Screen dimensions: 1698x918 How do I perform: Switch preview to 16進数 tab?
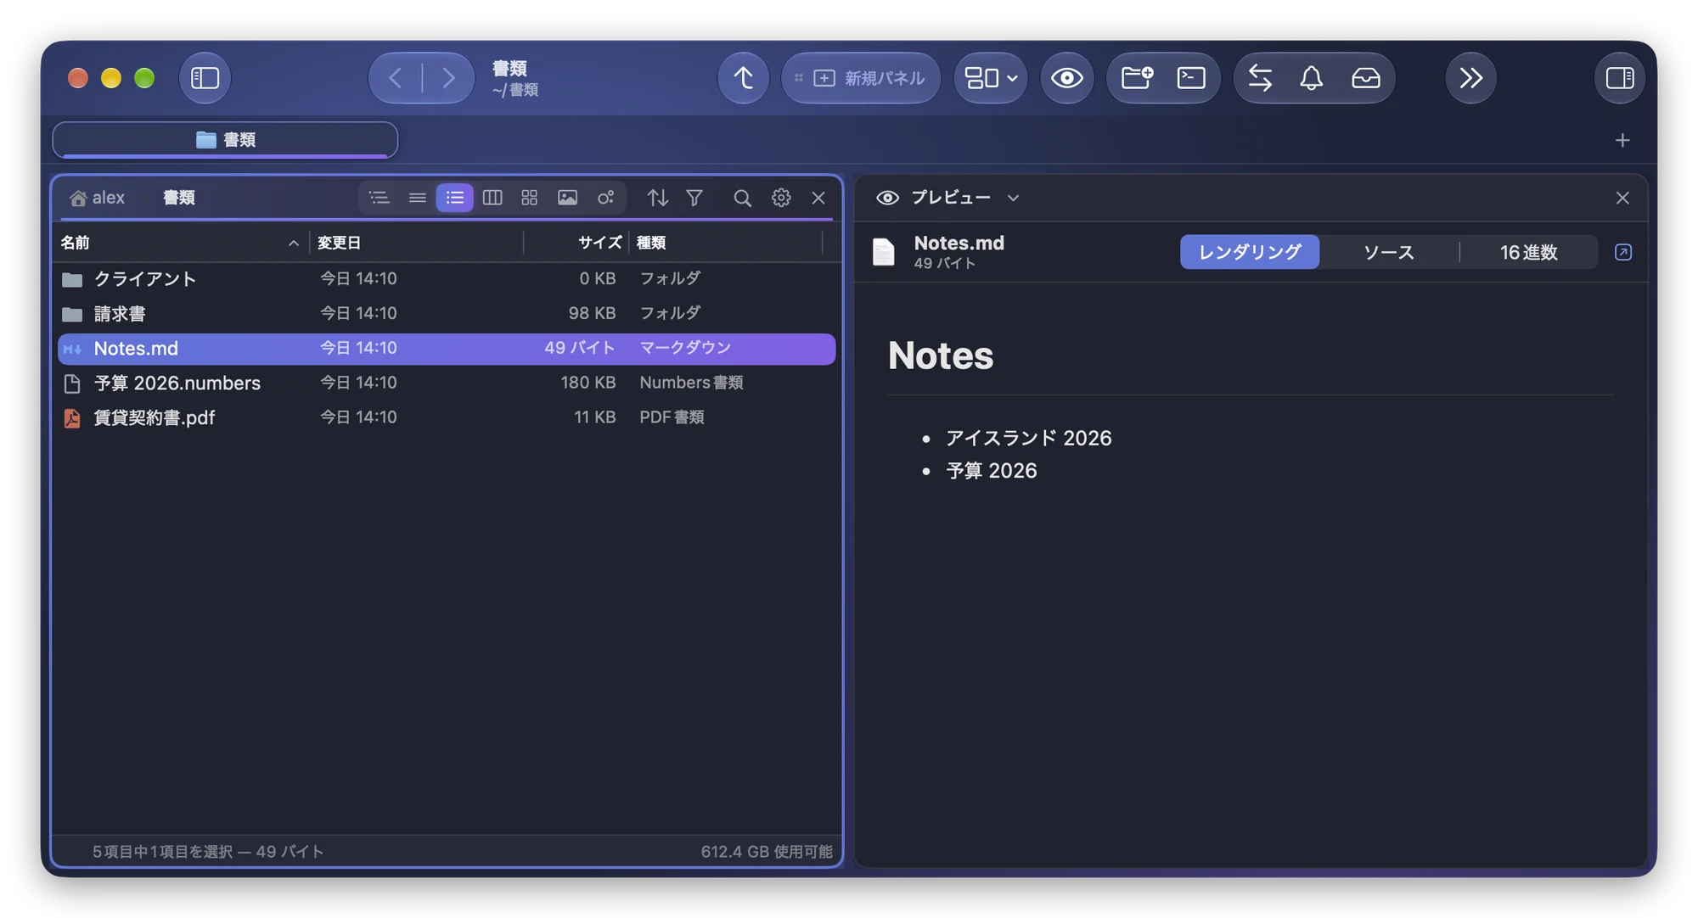coord(1528,252)
